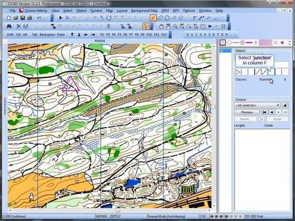Open the All controls course dropdown
The height and width of the screenshot is (221, 295).
[x=257, y=106]
